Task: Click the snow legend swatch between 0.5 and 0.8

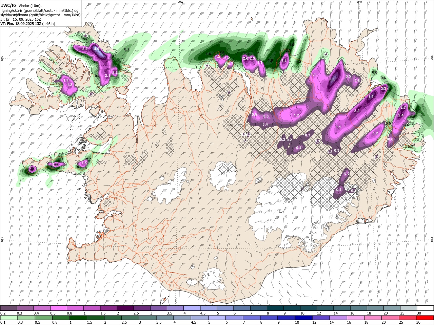Action: pos(59,308)
